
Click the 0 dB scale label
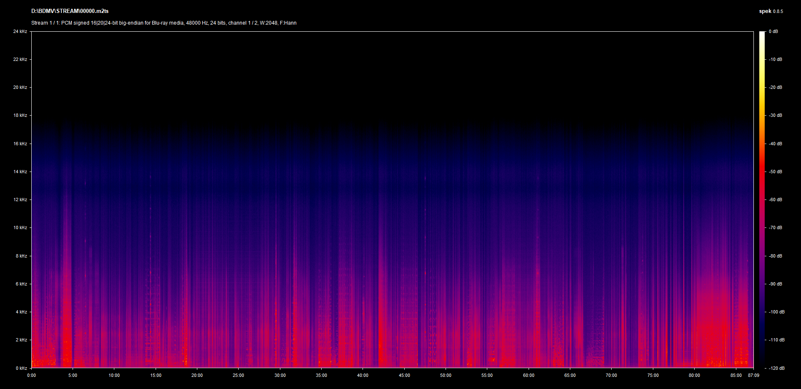[773, 32]
